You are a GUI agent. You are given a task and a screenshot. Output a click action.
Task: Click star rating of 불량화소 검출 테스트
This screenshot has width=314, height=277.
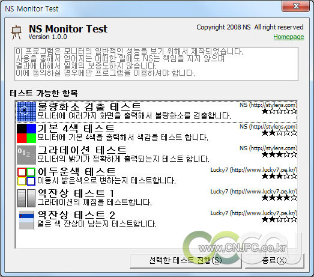[x=279, y=111]
